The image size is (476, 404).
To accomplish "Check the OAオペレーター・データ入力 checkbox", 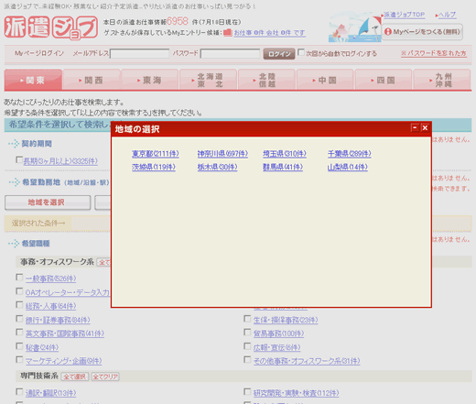I will (x=19, y=291).
